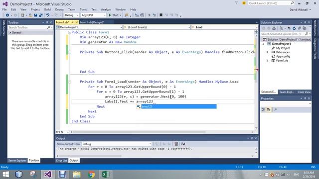This screenshot has height=179, width=319.
Task: Select App.config in Solution Explorer
Action: pos(283,56)
